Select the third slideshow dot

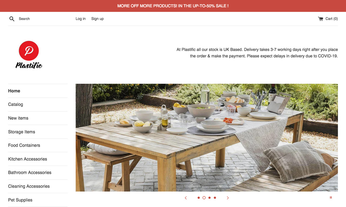click(209, 198)
